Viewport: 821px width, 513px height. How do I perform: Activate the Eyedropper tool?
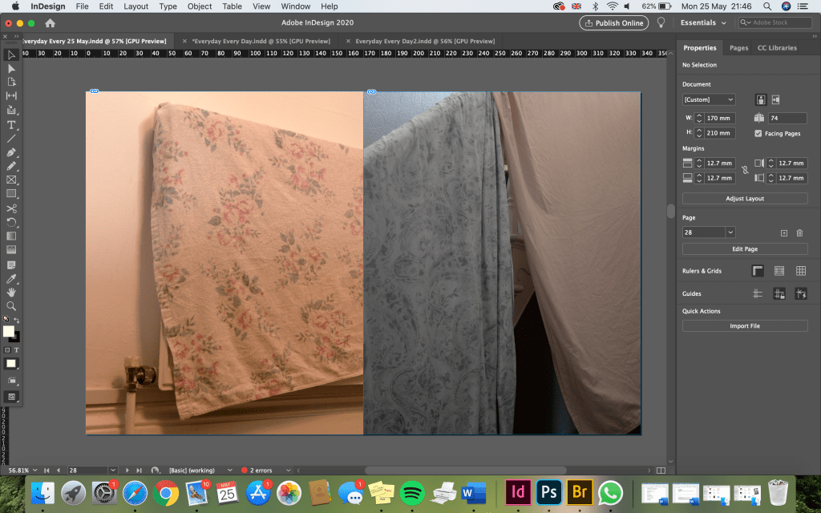[11, 278]
